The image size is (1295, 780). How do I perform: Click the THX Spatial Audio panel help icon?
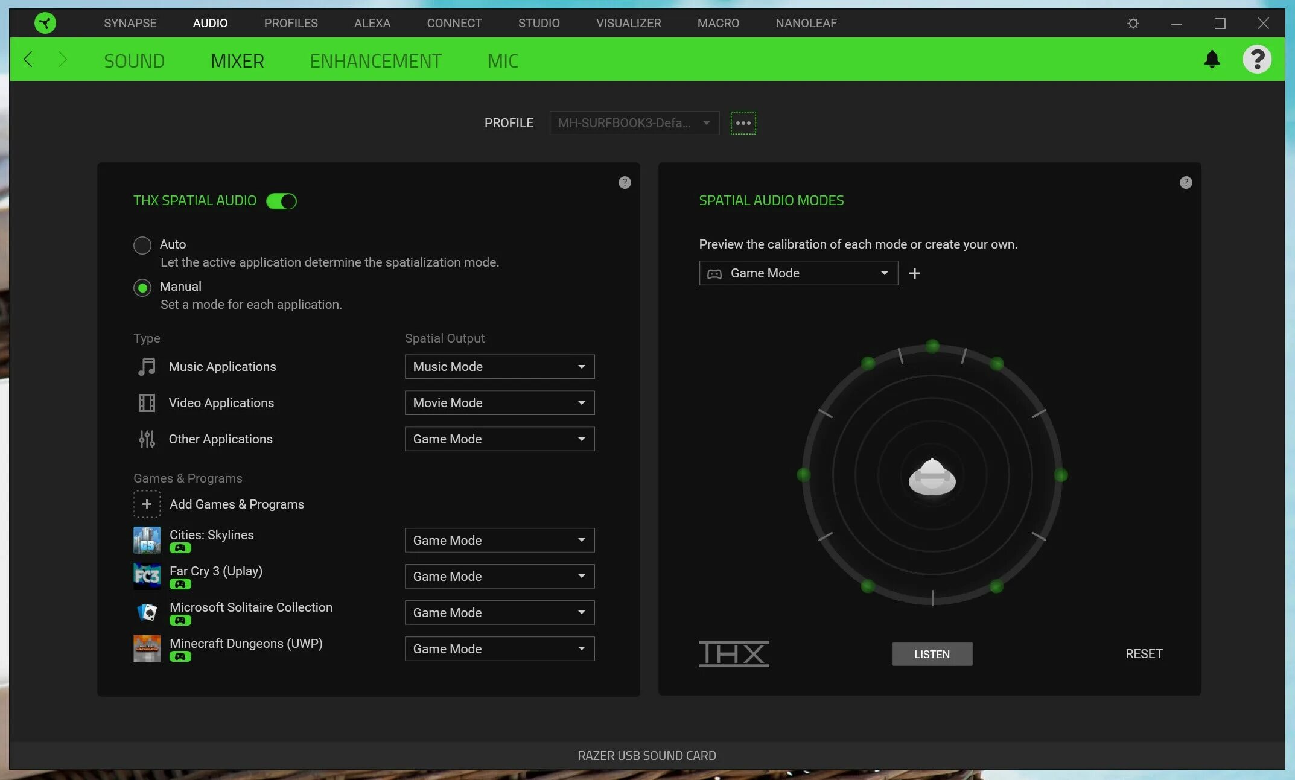[x=625, y=182]
